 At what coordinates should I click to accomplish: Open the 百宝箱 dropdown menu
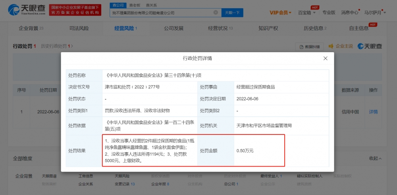coord(306,12)
